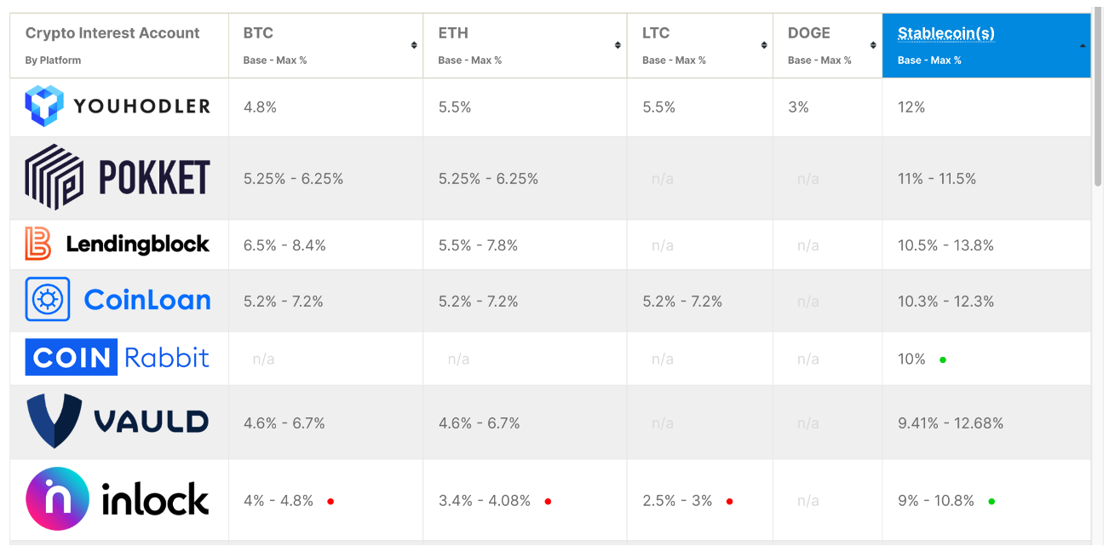Open the Vauld logo
This screenshot has height=552, width=1109.
pyautogui.click(x=118, y=422)
